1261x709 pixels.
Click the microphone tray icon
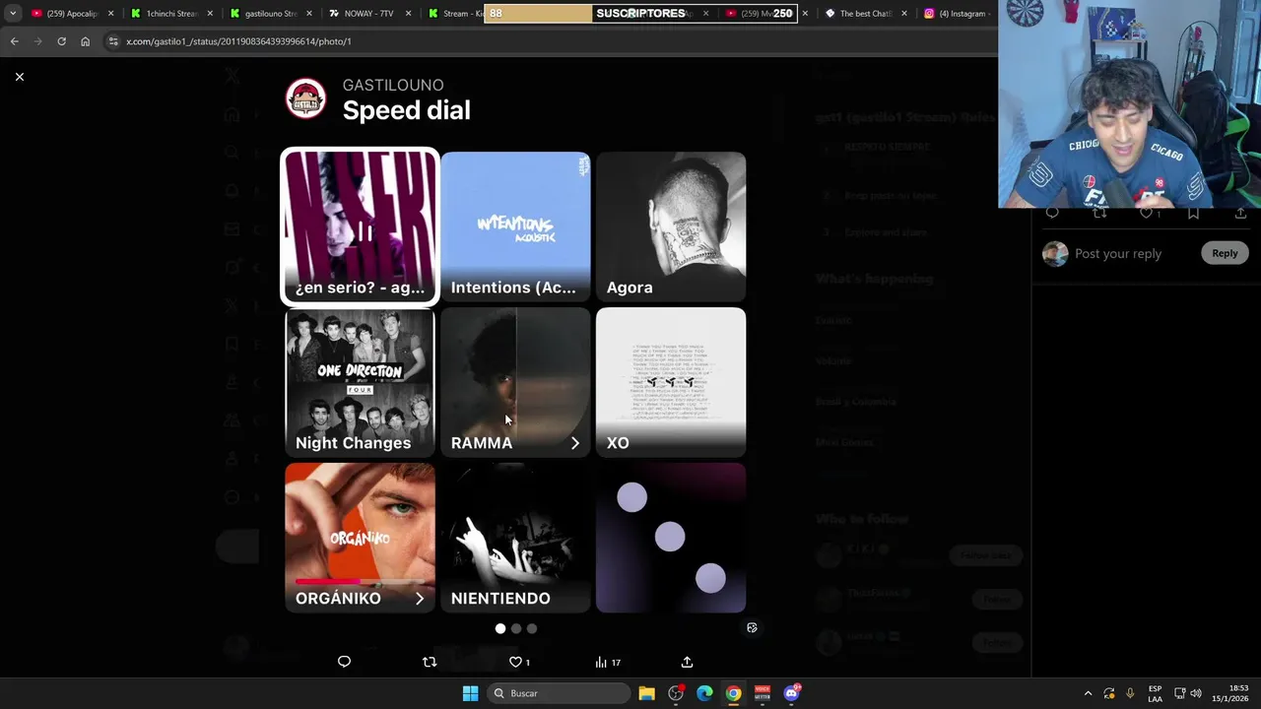point(1130,693)
